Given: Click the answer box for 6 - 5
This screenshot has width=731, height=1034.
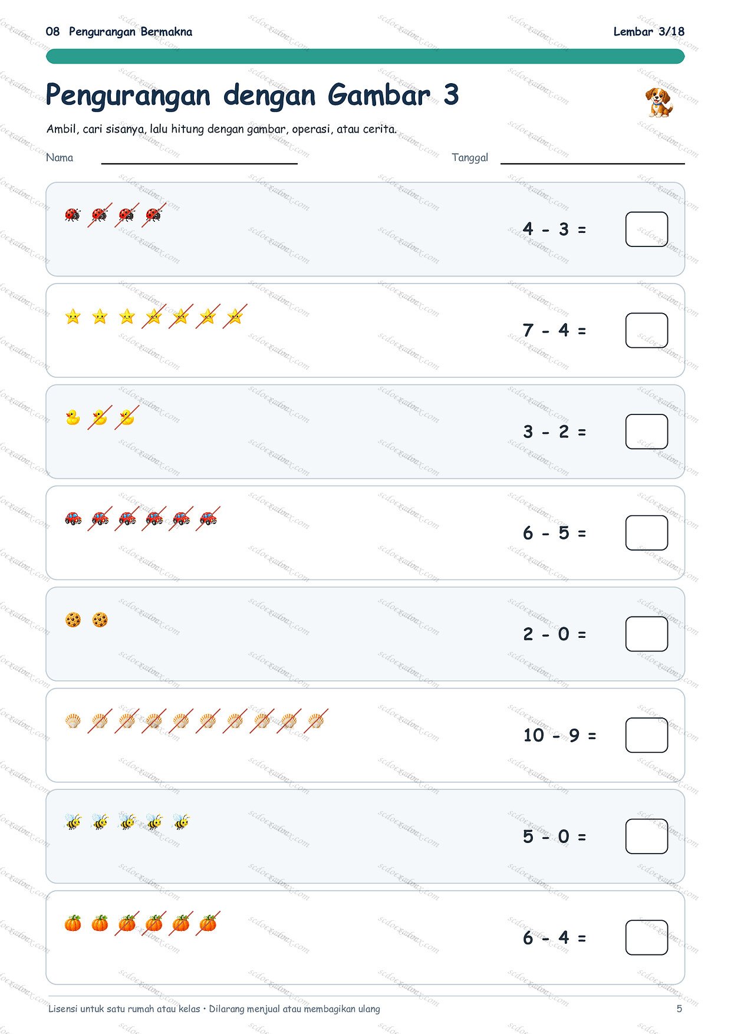Looking at the screenshot, I should [x=647, y=533].
